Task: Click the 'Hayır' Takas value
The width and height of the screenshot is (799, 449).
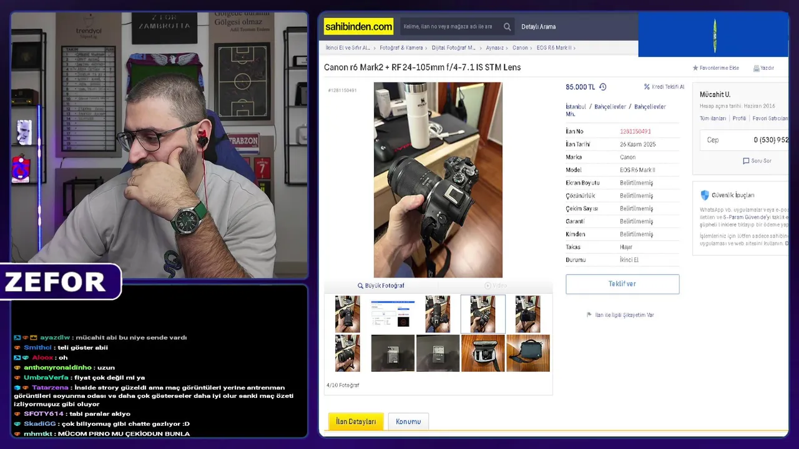Action: click(x=626, y=247)
